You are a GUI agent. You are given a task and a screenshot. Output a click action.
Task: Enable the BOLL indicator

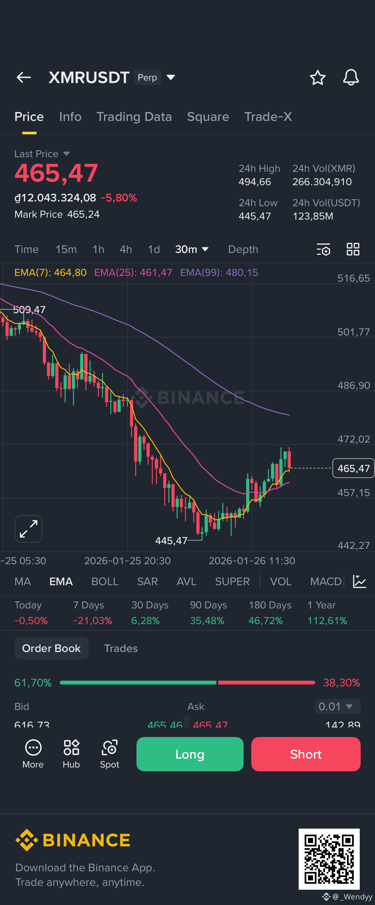tap(105, 581)
